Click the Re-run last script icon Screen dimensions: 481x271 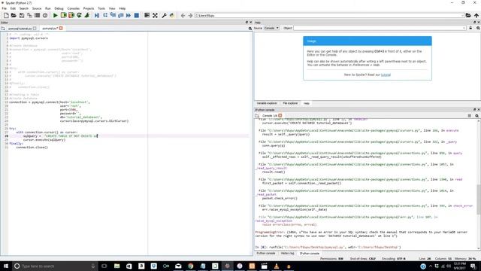[x=79, y=15]
